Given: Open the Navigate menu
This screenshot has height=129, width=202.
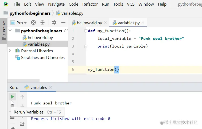Looking at the screenshot, I should coord(56,4).
